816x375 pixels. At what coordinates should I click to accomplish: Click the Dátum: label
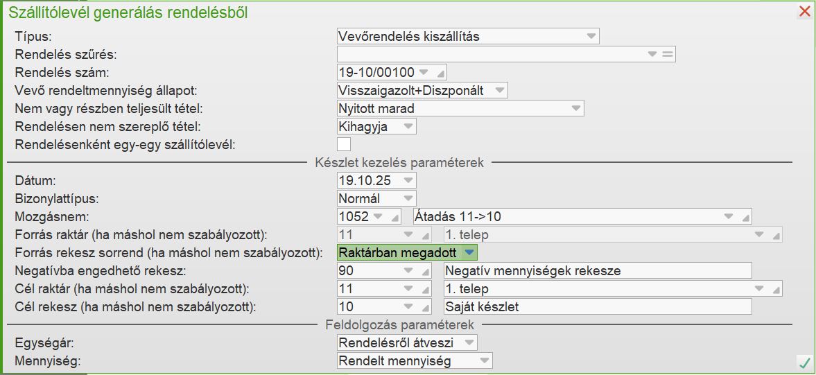(35, 180)
